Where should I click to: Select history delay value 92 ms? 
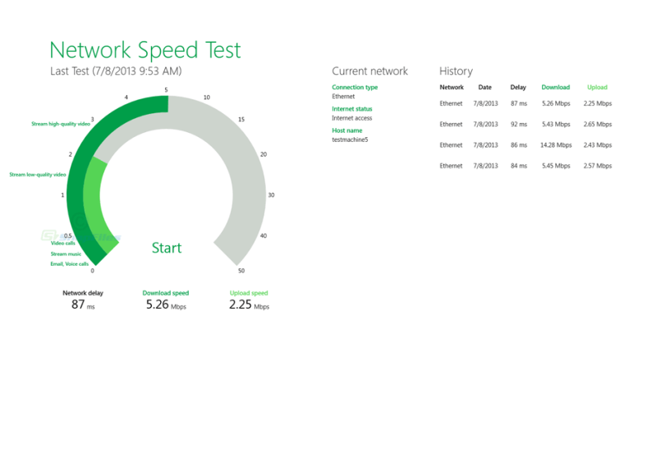tap(519, 124)
